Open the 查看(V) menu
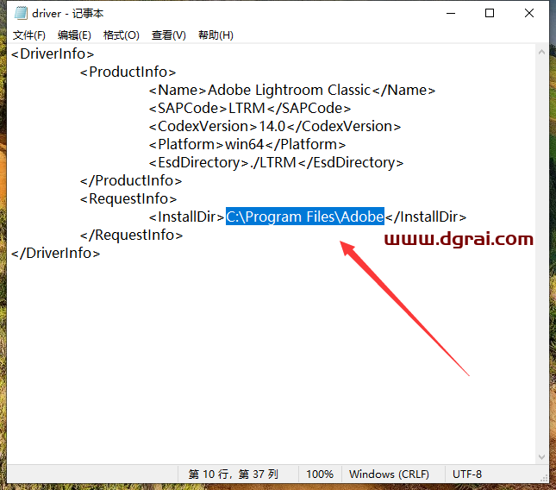Viewport: 556px width, 490px height. (x=168, y=35)
